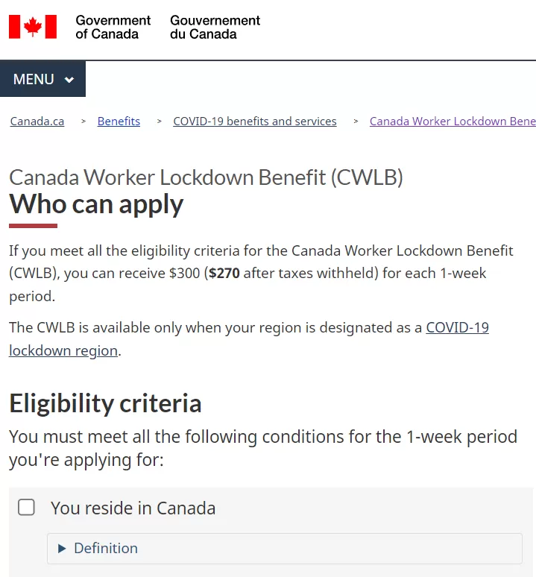Click the Eligibility criteria heading
The width and height of the screenshot is (536, 577).
pyautogui.click(x=105, y=404)
